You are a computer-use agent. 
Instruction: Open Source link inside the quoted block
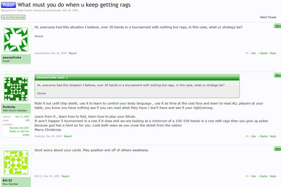(x=41, y=93)
